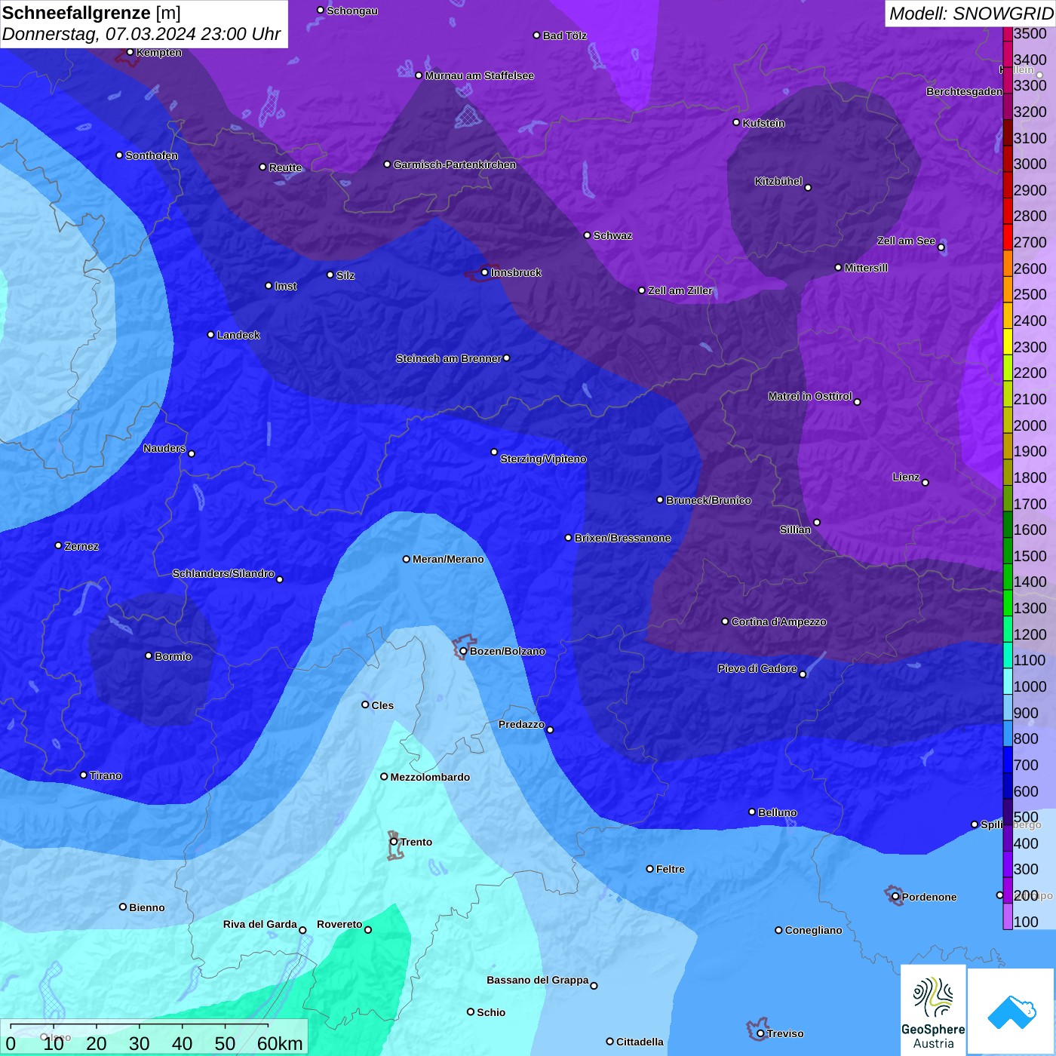Click the Bassano del Grappa label
Image resolution: width=1056 pixels, height=1056 pixels.
[x=537, y=980]
